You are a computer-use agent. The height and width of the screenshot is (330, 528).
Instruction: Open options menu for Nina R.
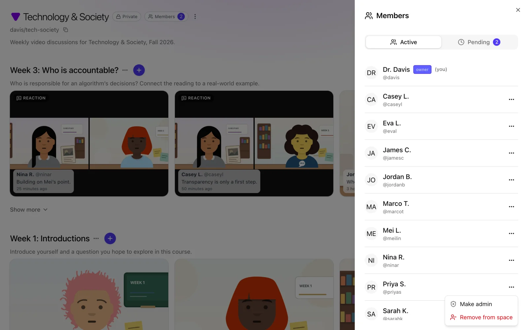pos(511,260)
